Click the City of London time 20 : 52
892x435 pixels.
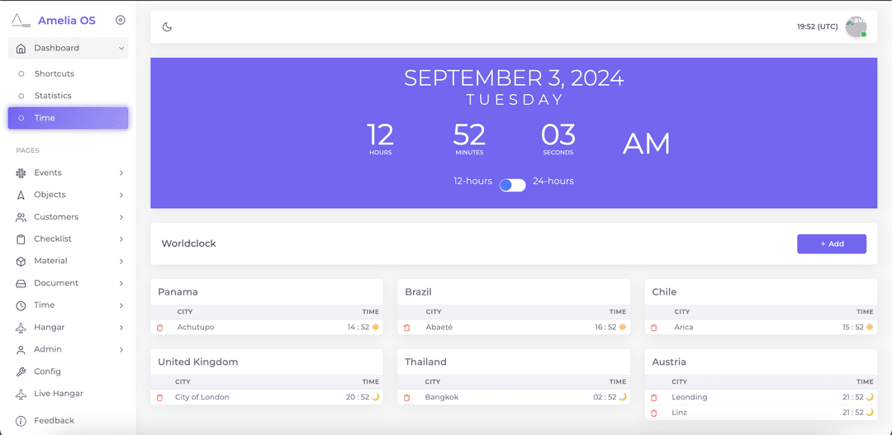tap(358, 398)
